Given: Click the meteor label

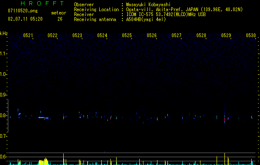Looking at the screenshot, I should pos(59,13).
